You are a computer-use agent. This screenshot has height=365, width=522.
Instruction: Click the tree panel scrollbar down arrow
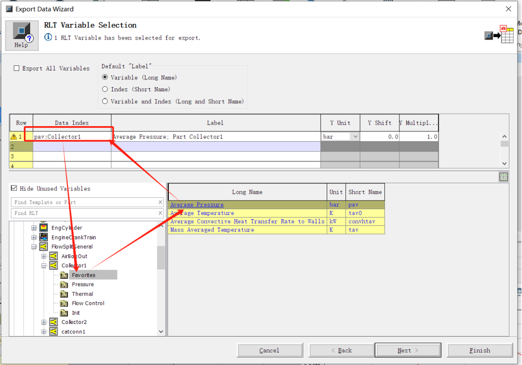click(161, 331)
